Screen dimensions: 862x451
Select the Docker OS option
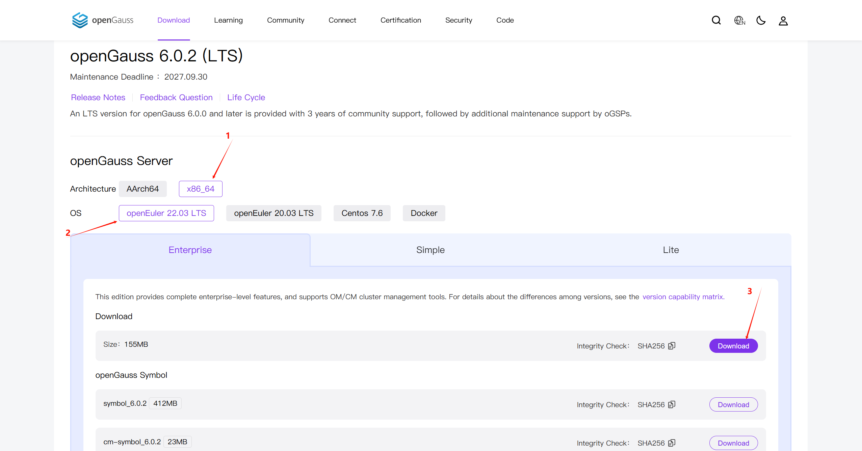click(424, 213)
